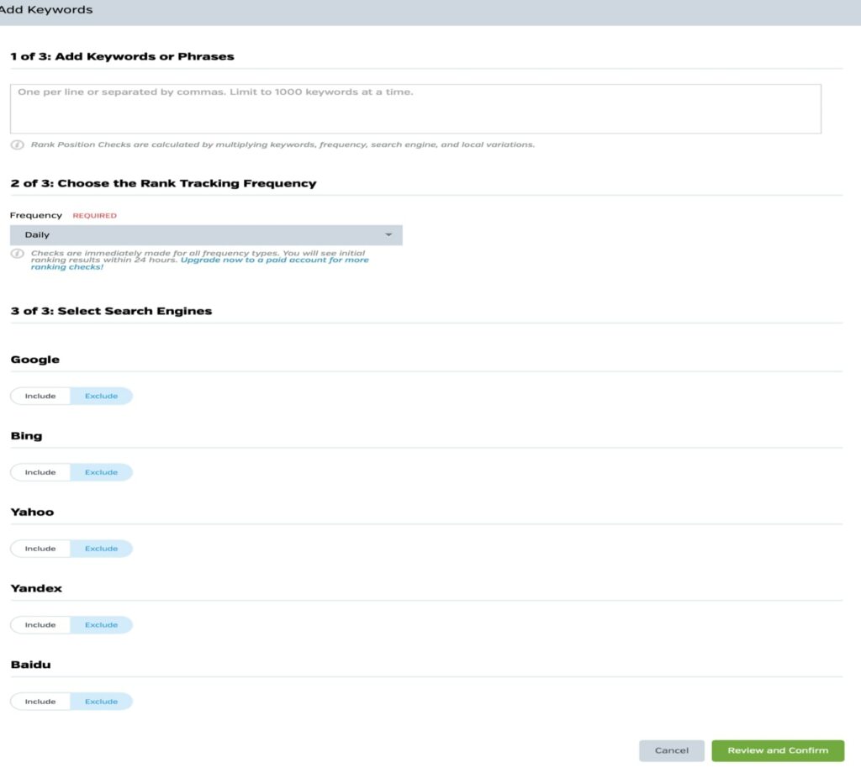This screenshot has width=861, height=773.
Task: Select Include for Google
Action: [40, 396]
